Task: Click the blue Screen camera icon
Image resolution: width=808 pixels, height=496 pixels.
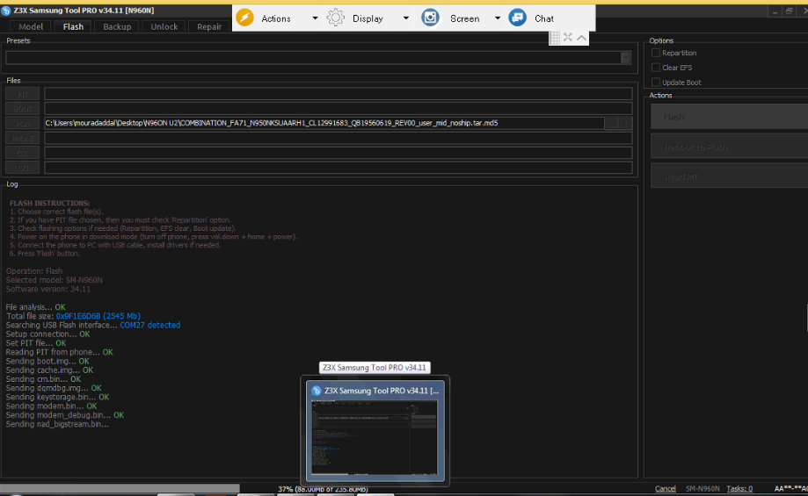Action: [x=430, y=18]
